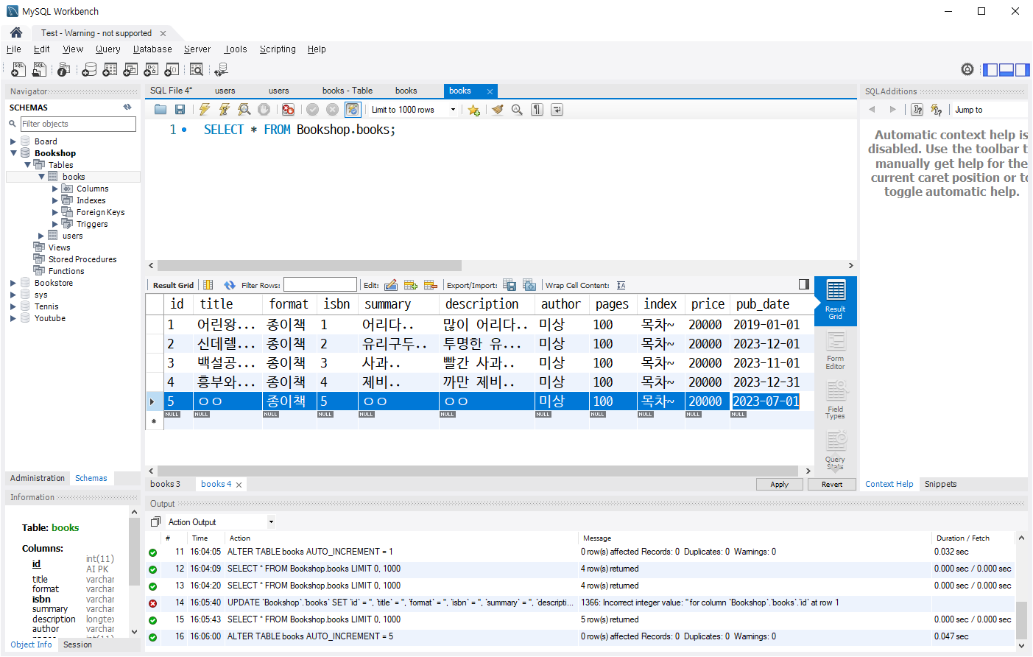Expand the Foreign Keys node

pos(55,212)
